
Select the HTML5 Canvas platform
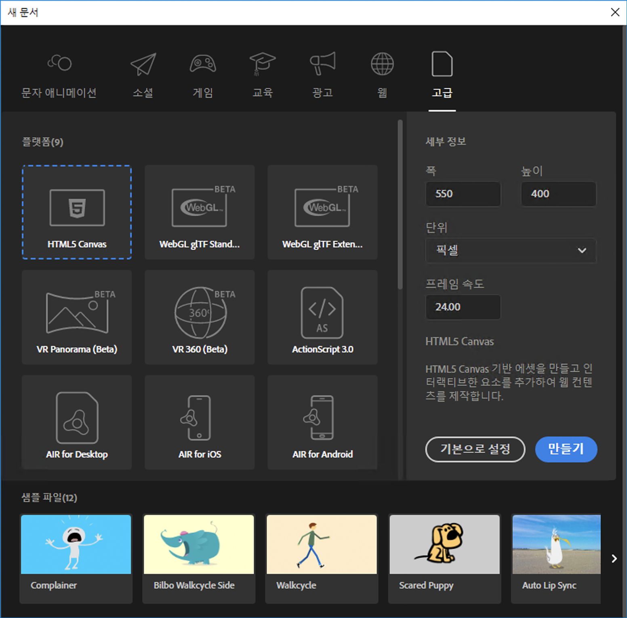77,212
